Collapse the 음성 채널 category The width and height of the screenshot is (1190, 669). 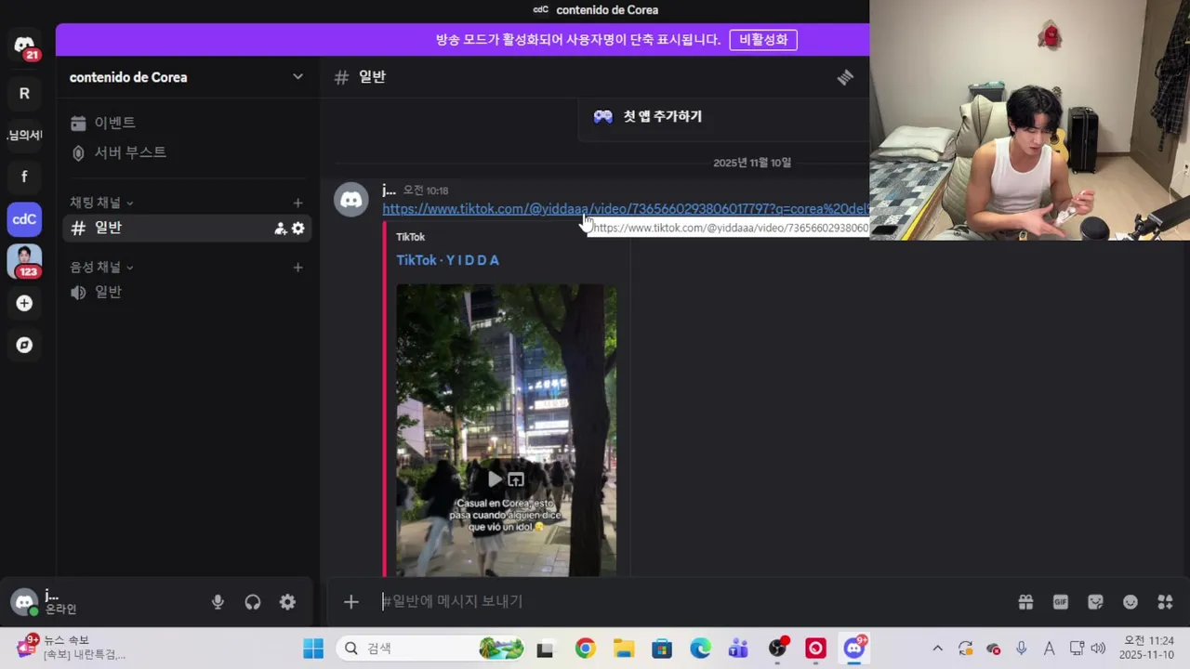coord(101,268)
